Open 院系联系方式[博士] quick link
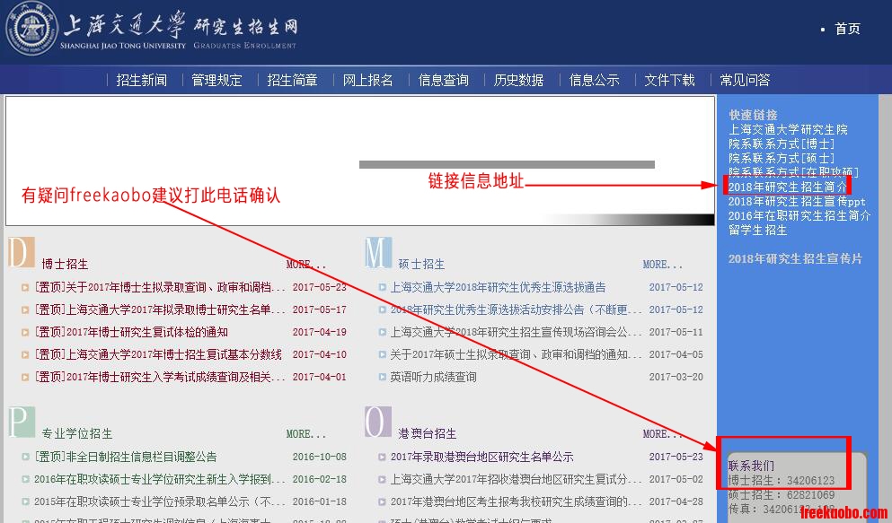Screen dimensions: 892x523 (782, 144)
